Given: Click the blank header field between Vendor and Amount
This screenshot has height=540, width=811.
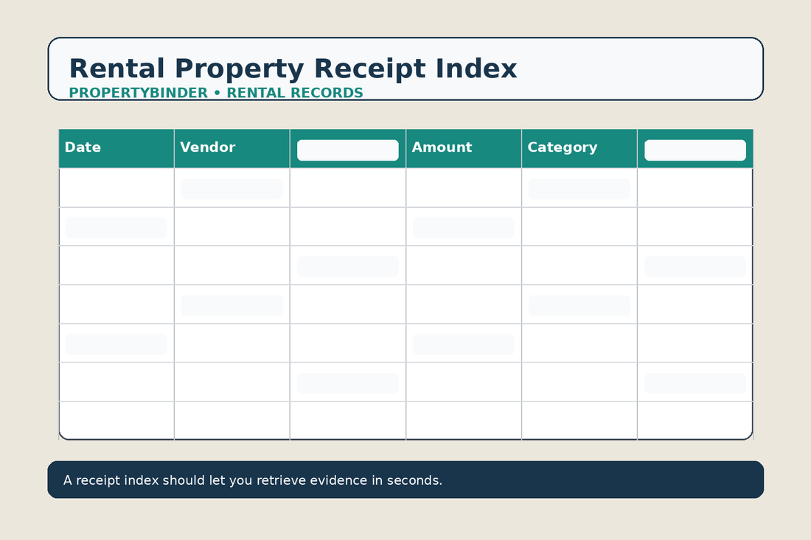Looking at the screenshot, I should pos(347,150).
